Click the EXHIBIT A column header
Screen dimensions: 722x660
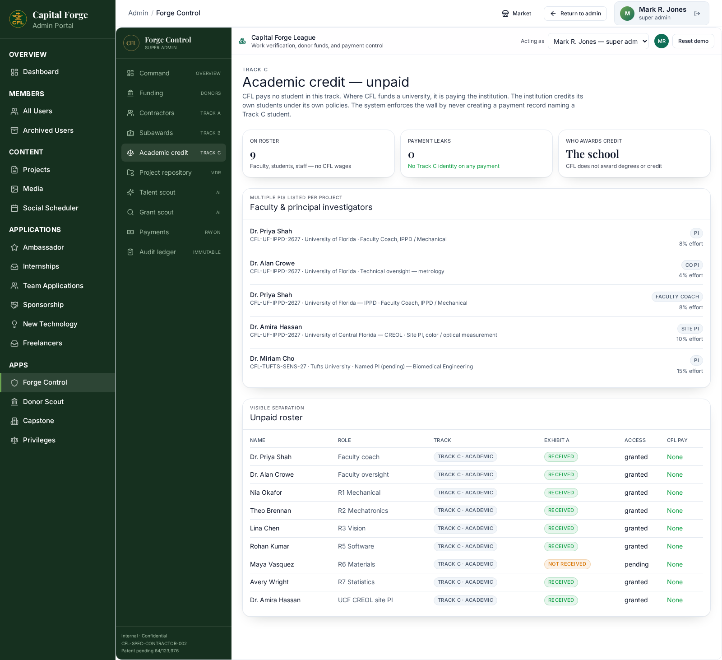(556, 440)
